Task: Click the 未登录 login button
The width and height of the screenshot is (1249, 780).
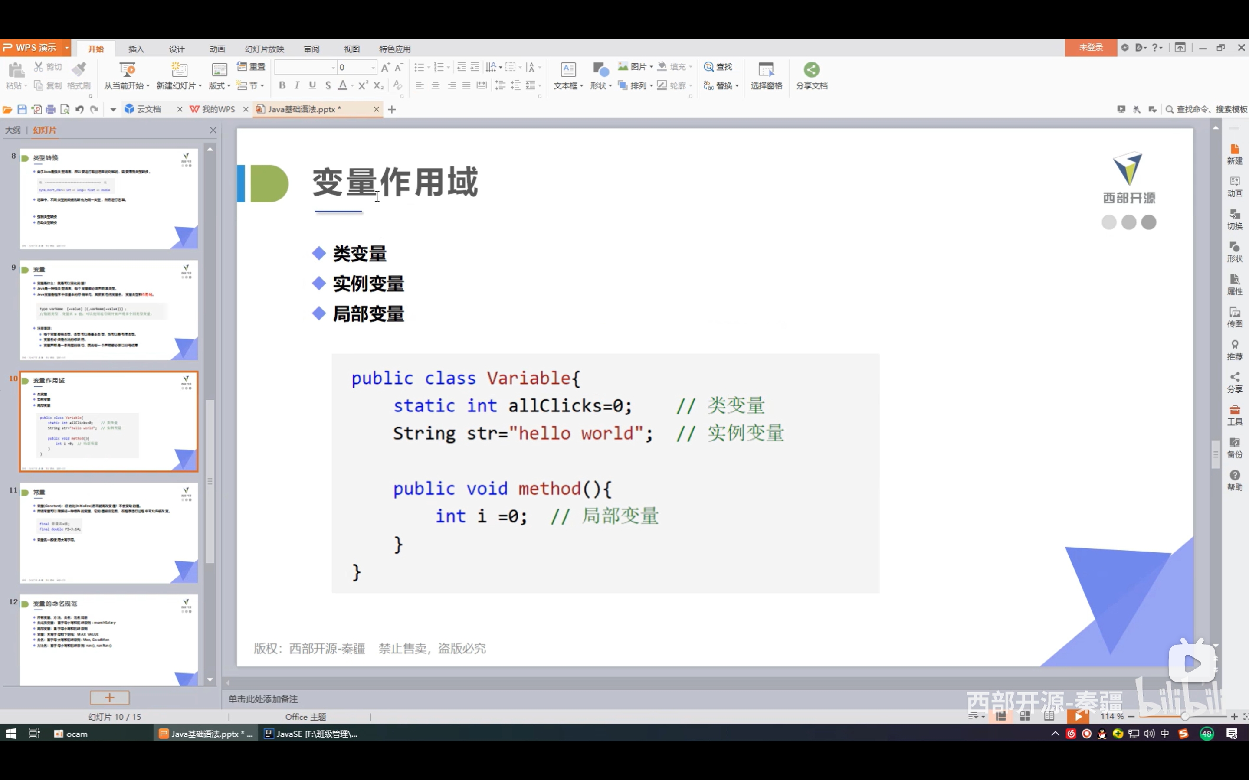Action: click(x=1091, y=47)
